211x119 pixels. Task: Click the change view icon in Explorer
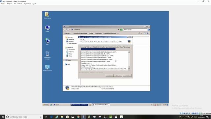click(x=139, y=33)
